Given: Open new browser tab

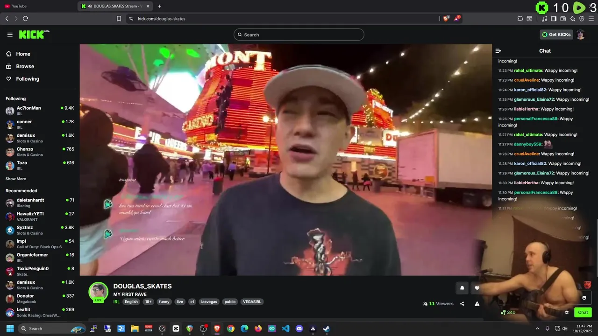Looking at the screenshot, I should [159, 6].
